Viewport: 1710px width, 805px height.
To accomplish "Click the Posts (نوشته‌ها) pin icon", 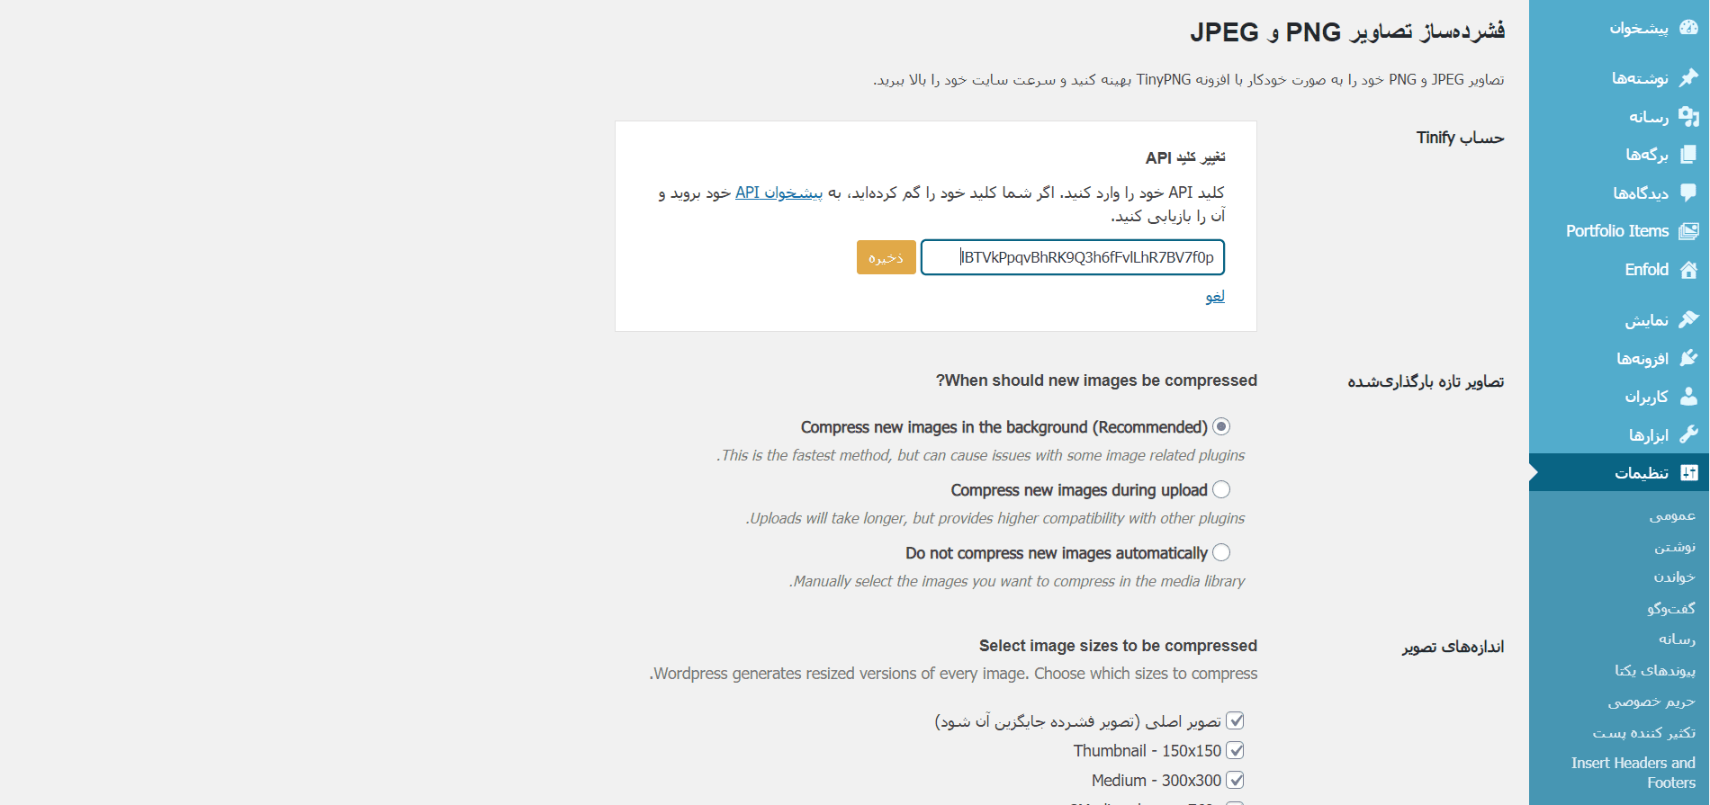I will [x=1688, y=78].
